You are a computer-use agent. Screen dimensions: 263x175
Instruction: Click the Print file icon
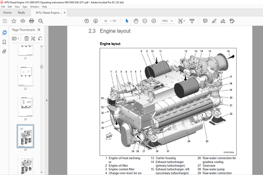[32, 21]
